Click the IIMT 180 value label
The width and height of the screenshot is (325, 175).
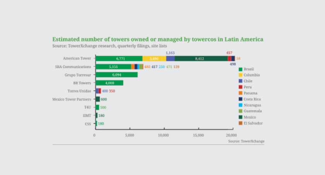click(101, 116)
